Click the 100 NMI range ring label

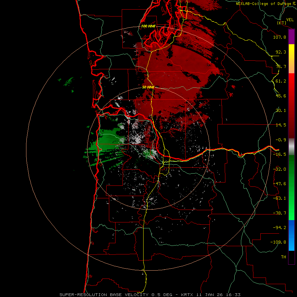[x=148, y=26]
